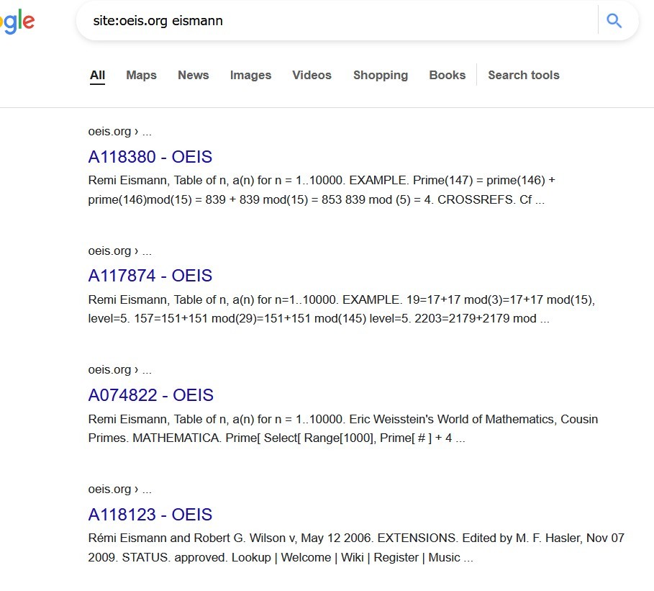Switch to the Maps tab

point(142,75)
